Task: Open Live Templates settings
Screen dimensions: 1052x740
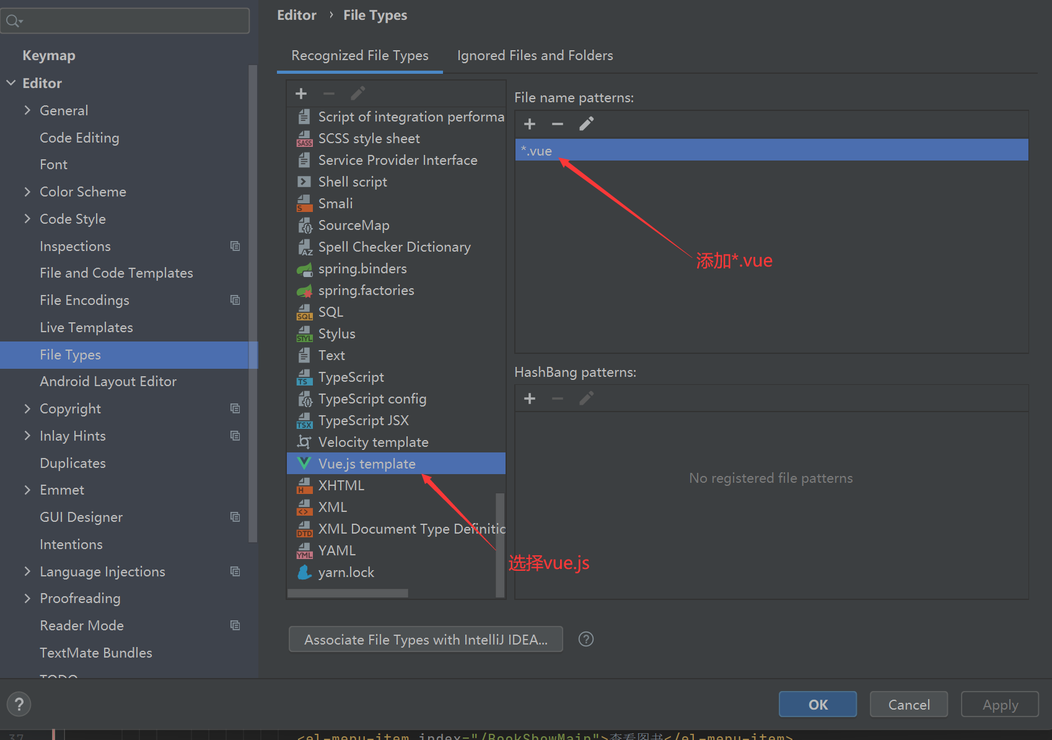Action: pos(86,327)
